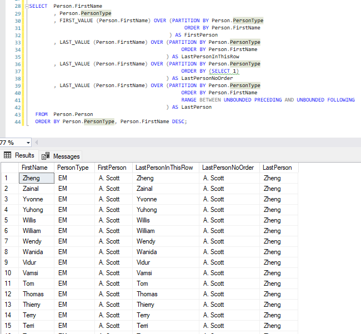This screenshot has height=334, width=361.
Task: Click the Wendy cell in the FirstName column
Action: pyautogui.click(x=37, y=241)
